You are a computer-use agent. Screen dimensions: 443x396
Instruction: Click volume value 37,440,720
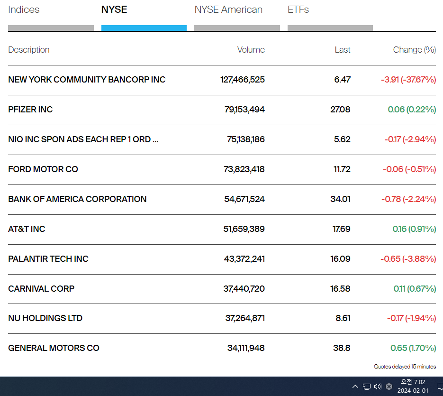coord(244,288)
